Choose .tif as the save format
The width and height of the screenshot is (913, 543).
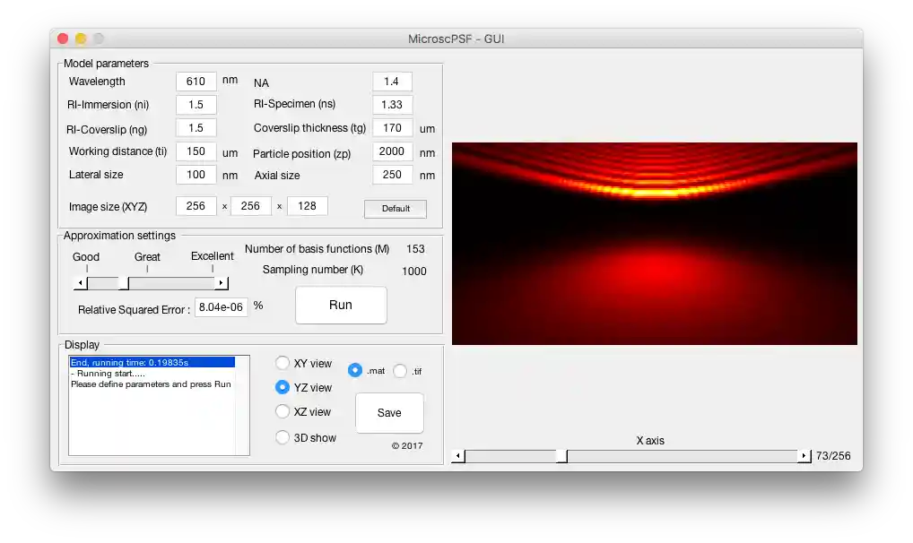pos(398,370)
